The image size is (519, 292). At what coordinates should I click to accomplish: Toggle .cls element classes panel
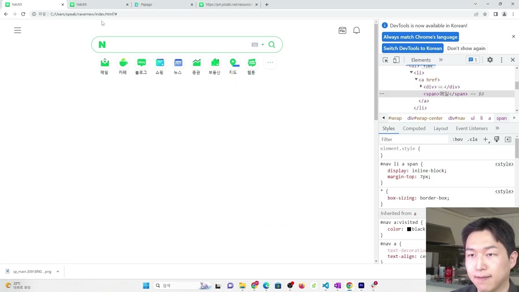[472, 140]
